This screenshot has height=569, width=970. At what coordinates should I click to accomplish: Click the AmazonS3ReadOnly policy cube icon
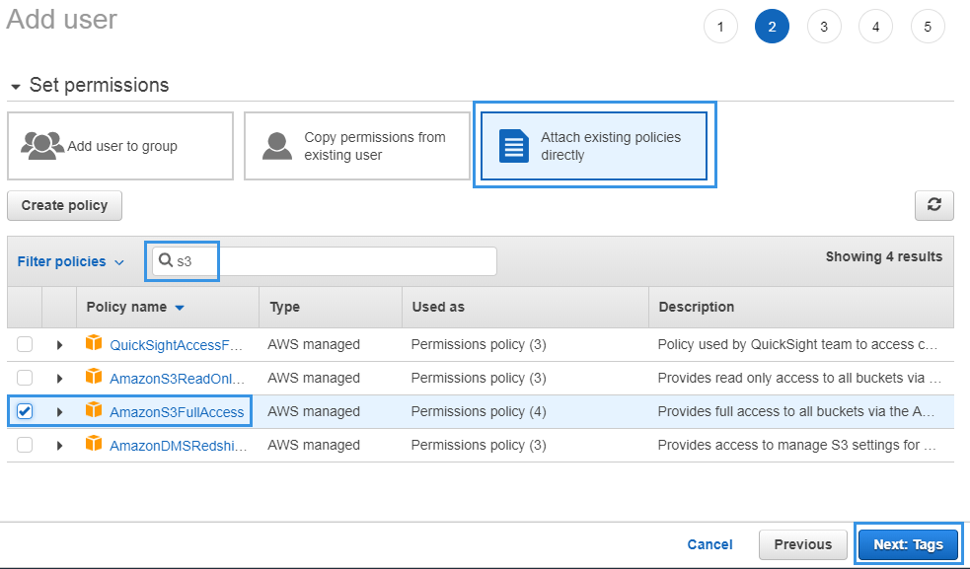94,378
